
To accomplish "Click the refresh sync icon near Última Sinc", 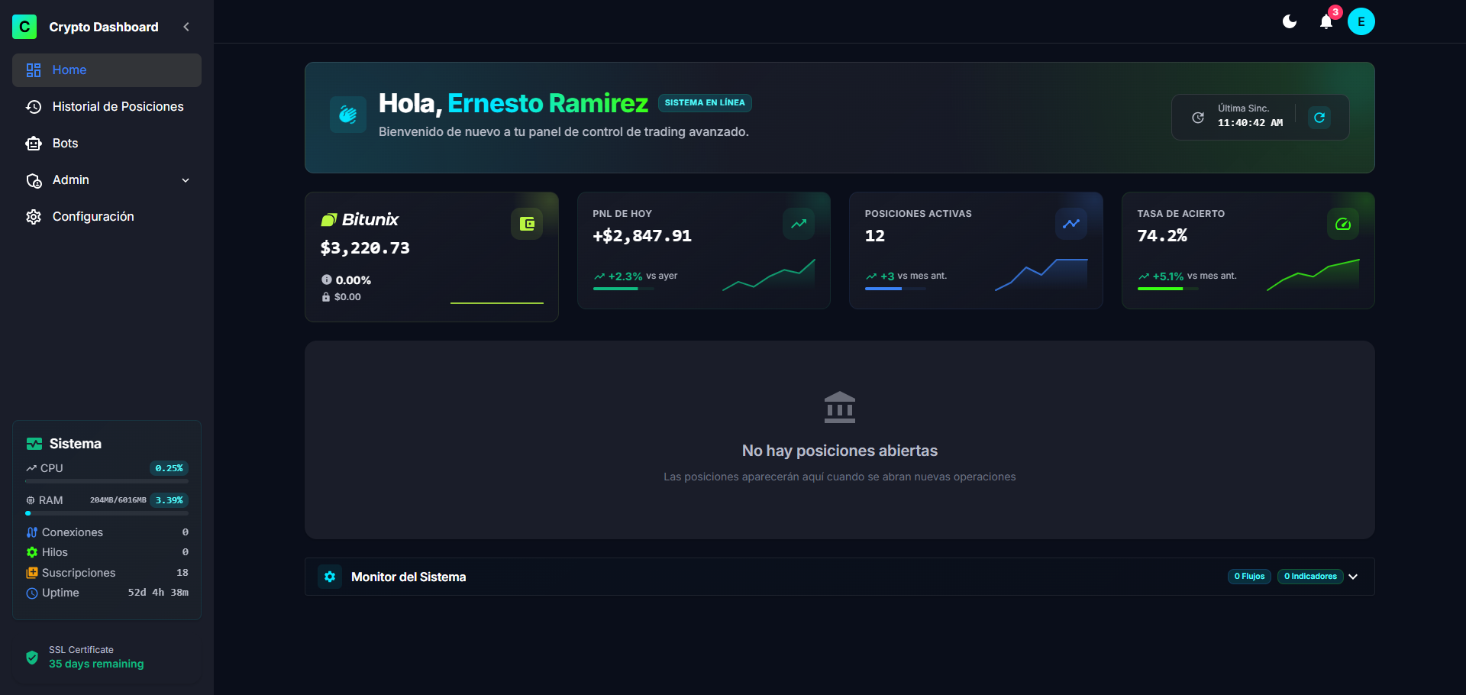I will click(1320, 117).
